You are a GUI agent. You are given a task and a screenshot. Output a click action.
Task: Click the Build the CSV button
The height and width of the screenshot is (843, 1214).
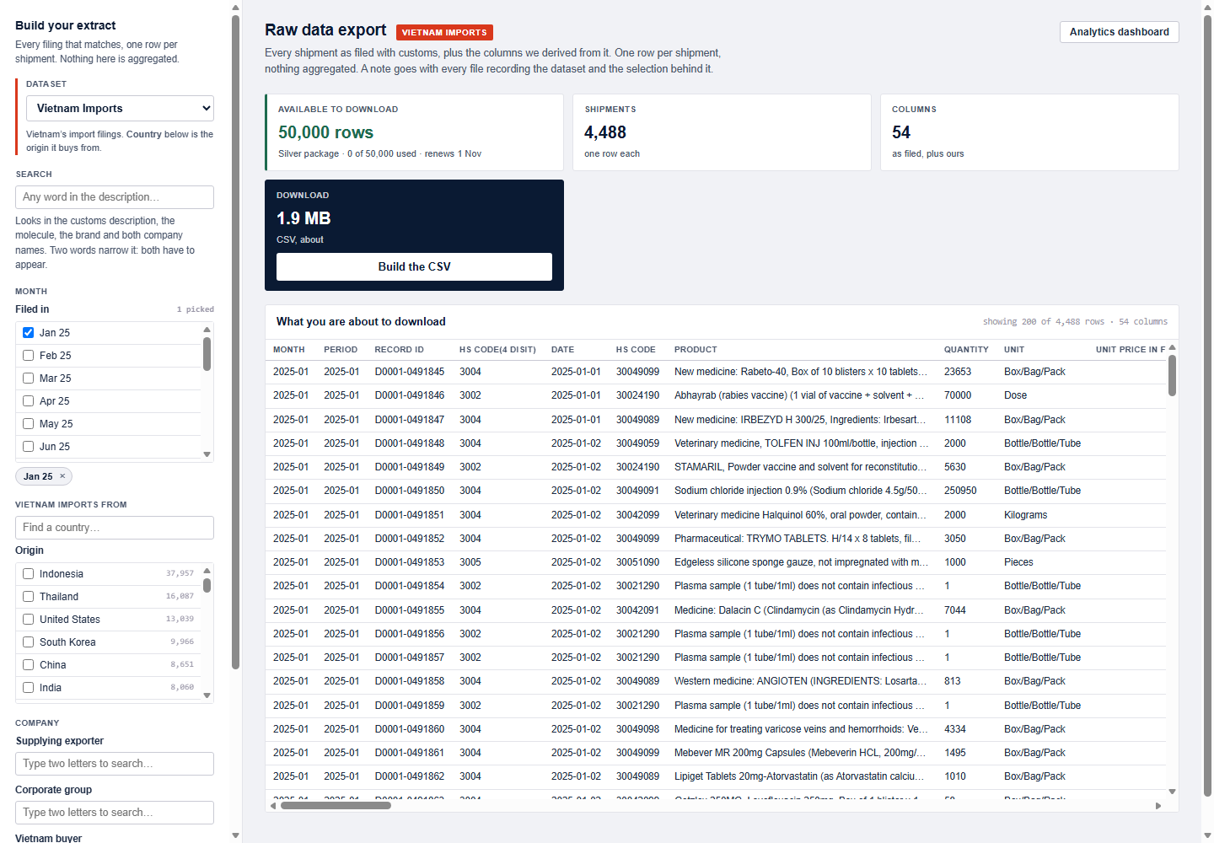(x=414, y=266)
